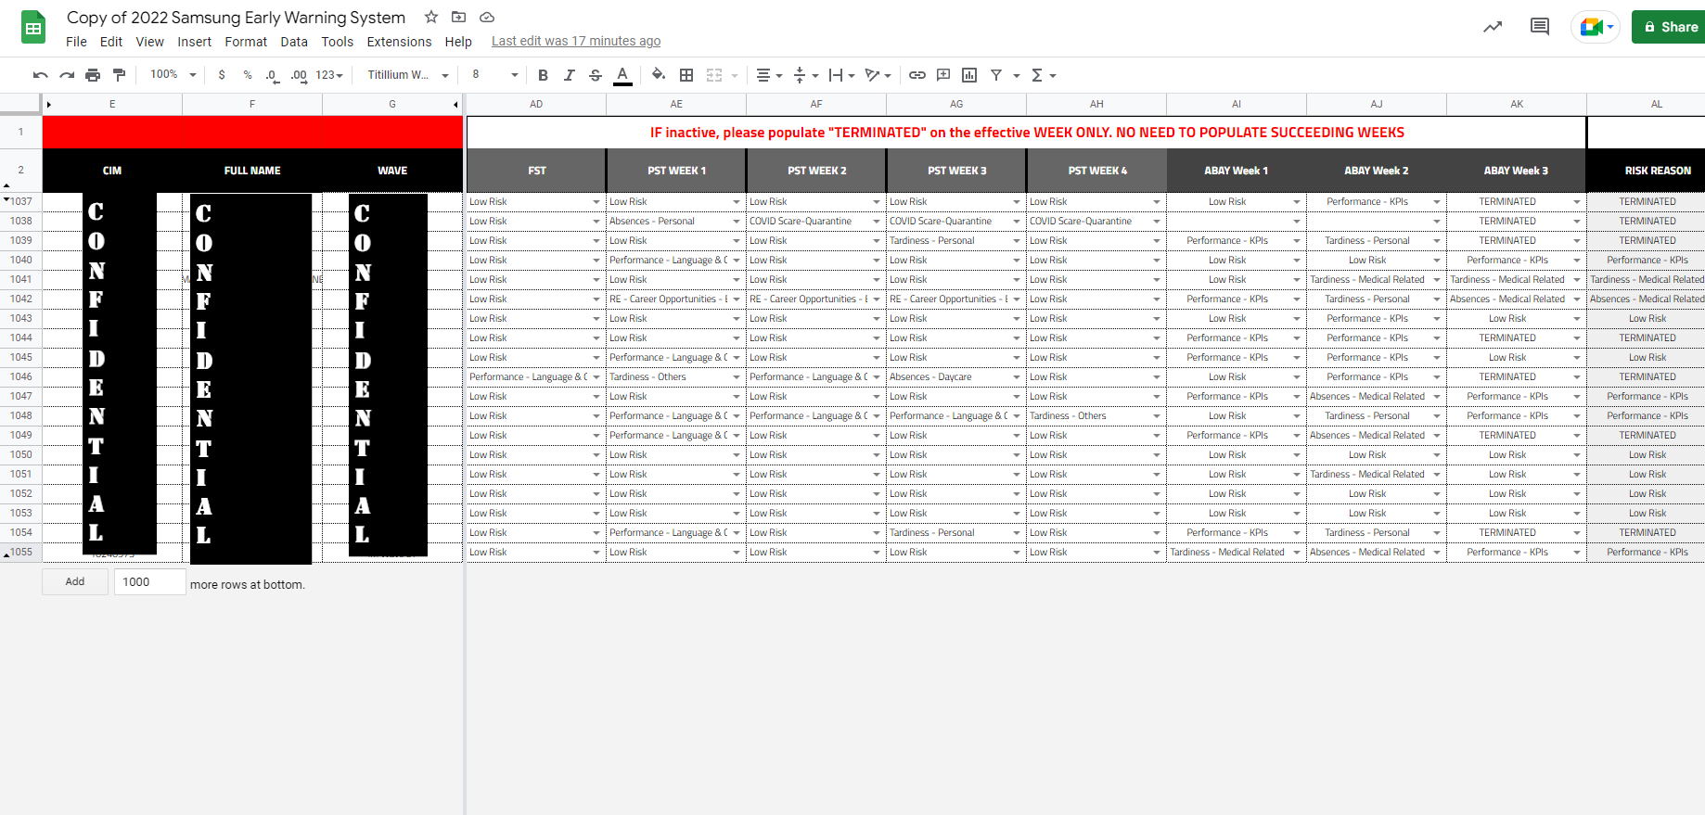This screenshot has height=815, width=1705.
Task: Print the spreadsheet with the printer icon
Action: pos(93,75)
